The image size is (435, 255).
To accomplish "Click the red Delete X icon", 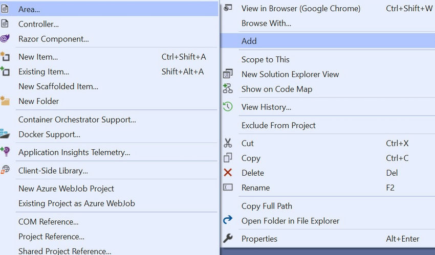I will click(x=228, y=173).
